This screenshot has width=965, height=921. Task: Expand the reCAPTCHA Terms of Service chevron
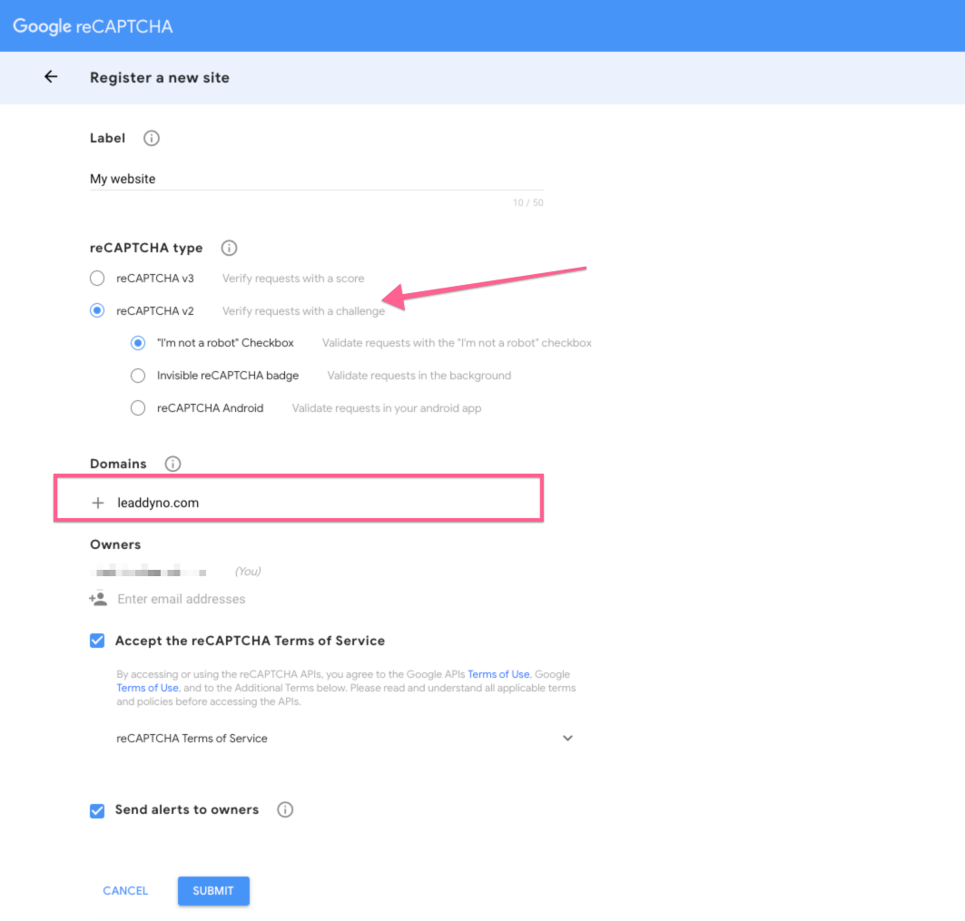tap(567, 739)
